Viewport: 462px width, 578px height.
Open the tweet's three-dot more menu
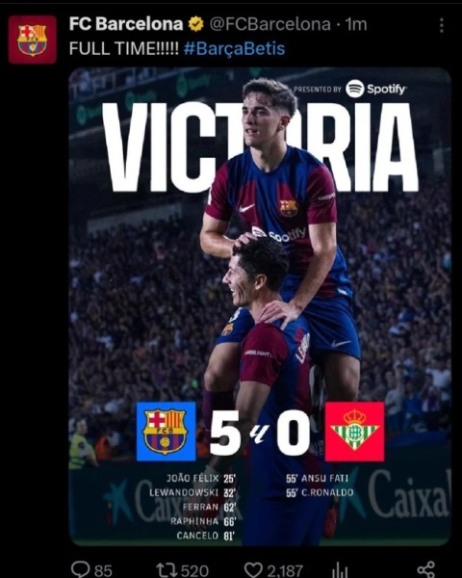coord(442,25)
